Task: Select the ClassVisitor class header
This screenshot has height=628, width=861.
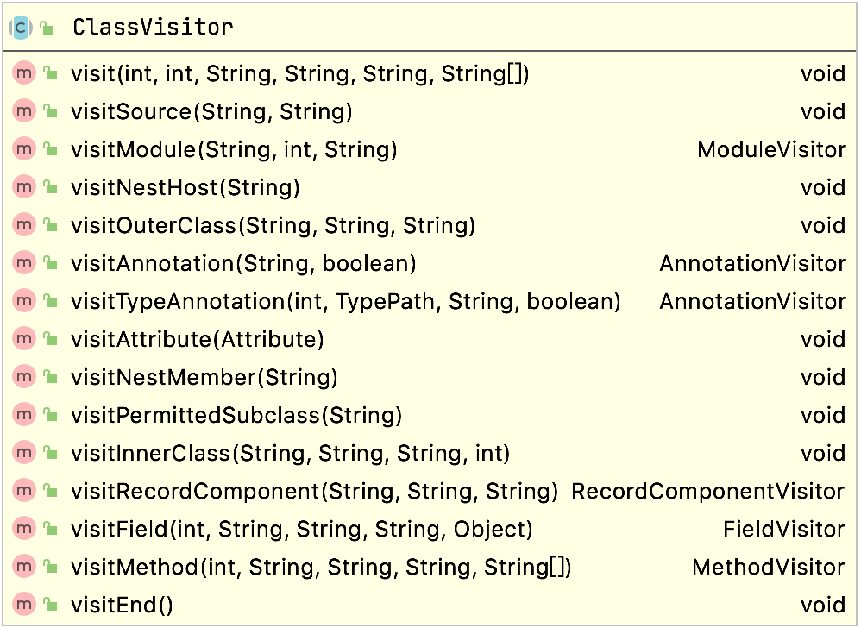Action: coord(153,28)
